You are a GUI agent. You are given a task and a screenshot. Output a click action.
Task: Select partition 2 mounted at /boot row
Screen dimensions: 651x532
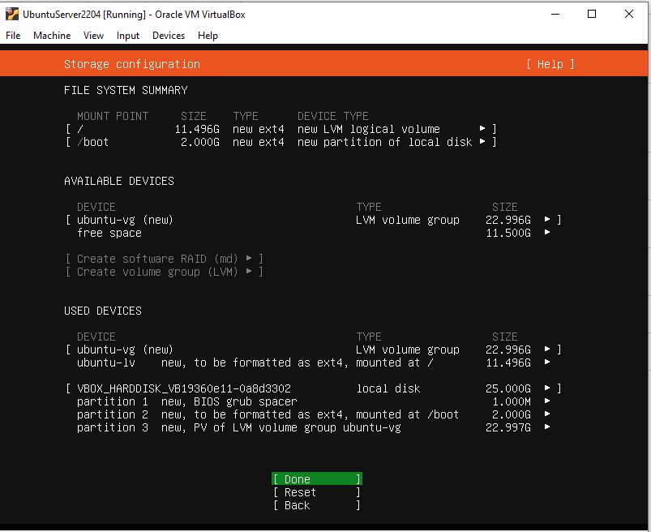tap(314, 414)
